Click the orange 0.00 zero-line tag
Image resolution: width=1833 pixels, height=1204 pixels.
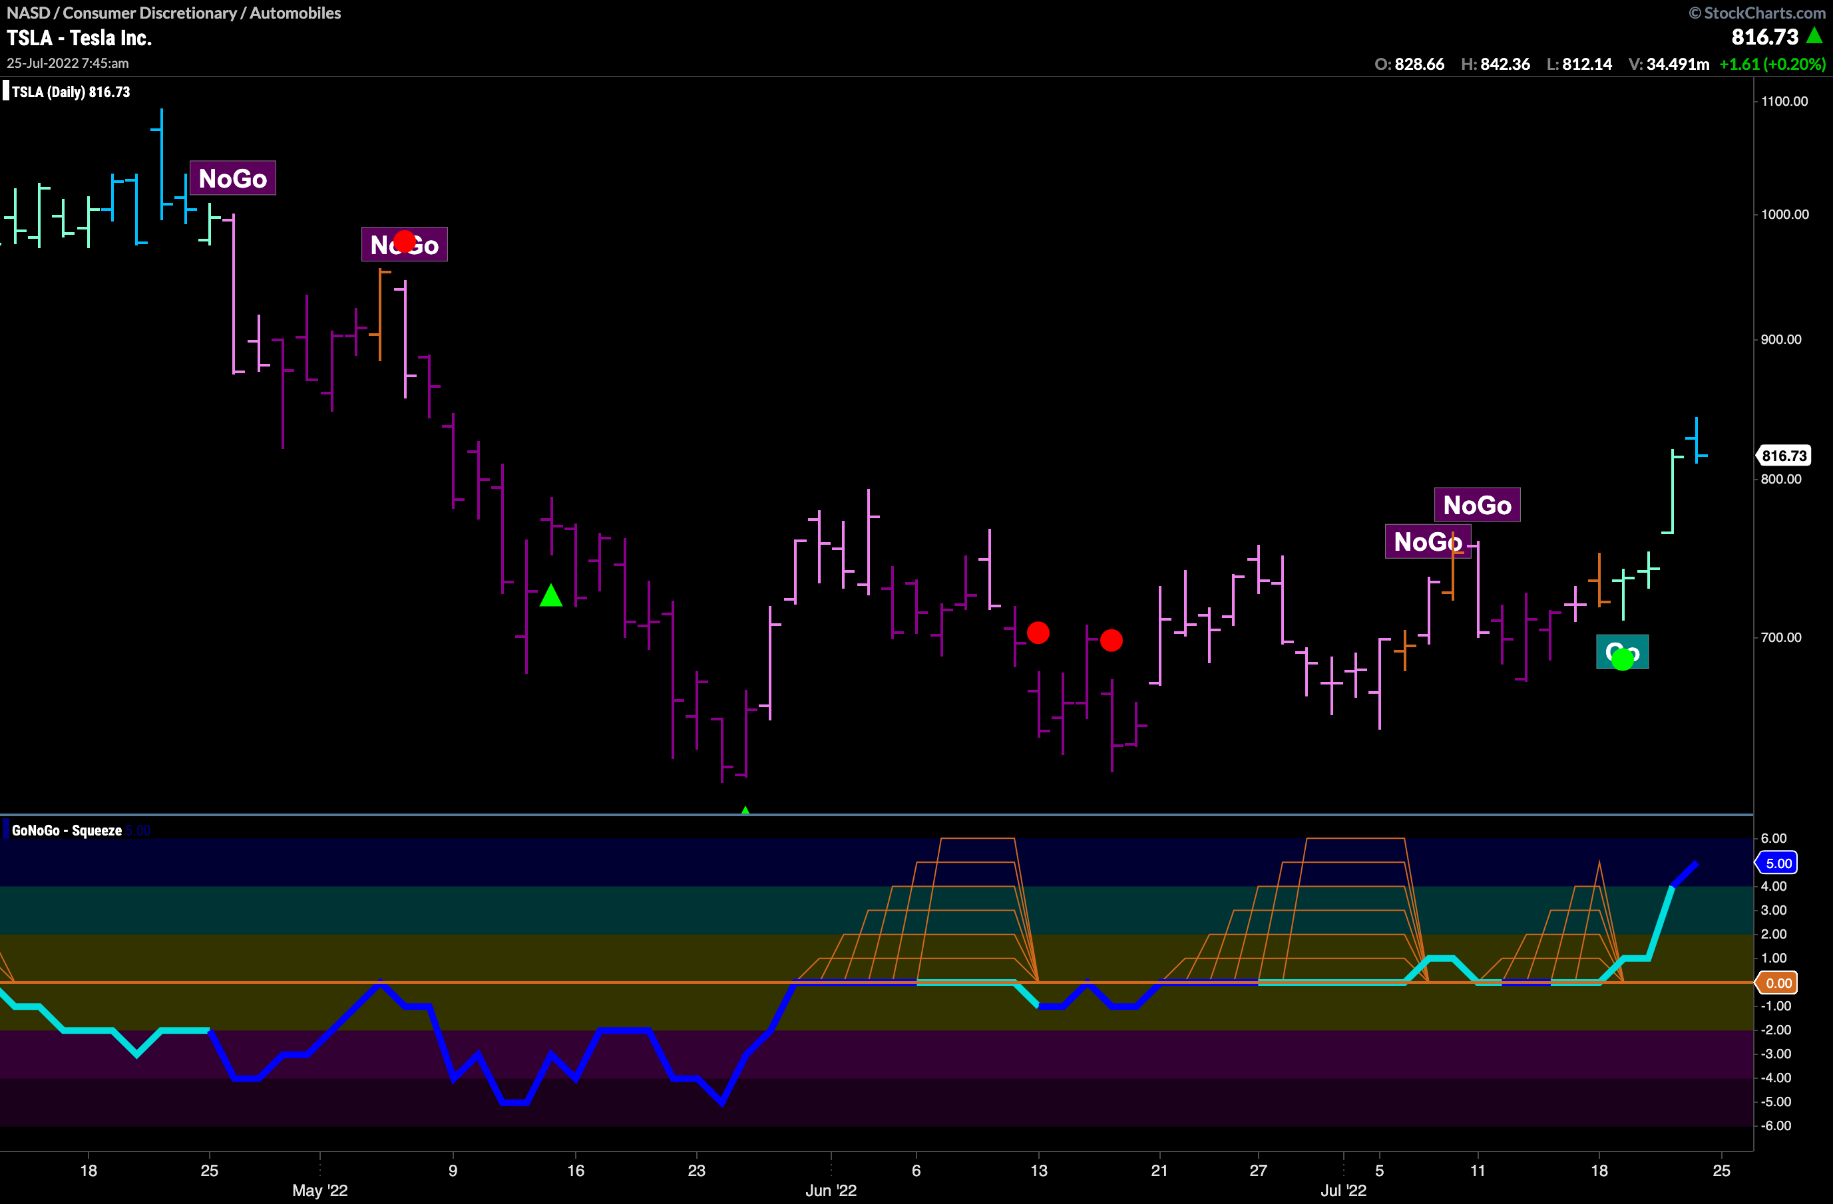[x=1777, y=983]
